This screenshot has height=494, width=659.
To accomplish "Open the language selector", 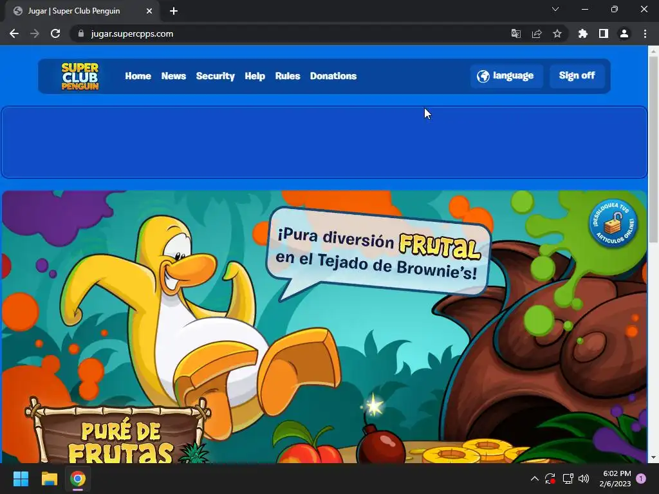I will point(506,76).
